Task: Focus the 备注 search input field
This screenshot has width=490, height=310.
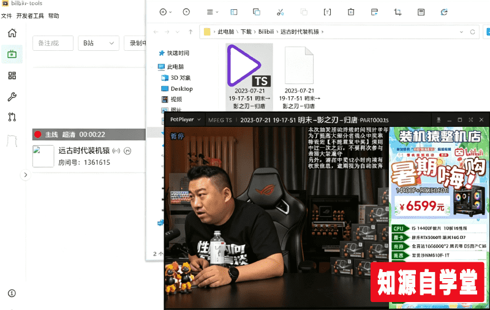Action: pyautogui.click(x=53, y=43)
